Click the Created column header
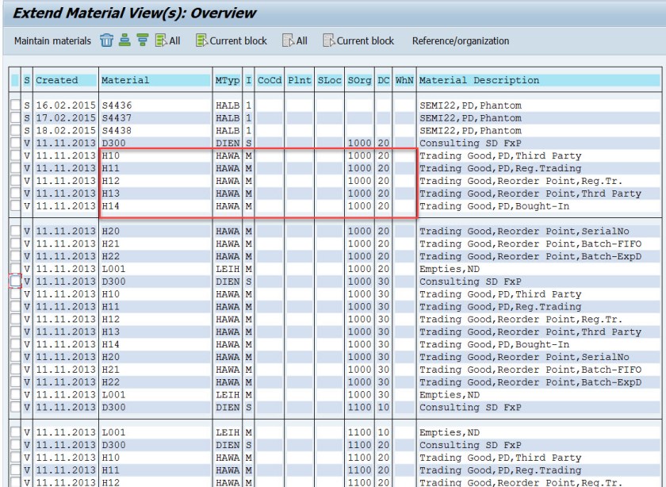 click(57, 80)
